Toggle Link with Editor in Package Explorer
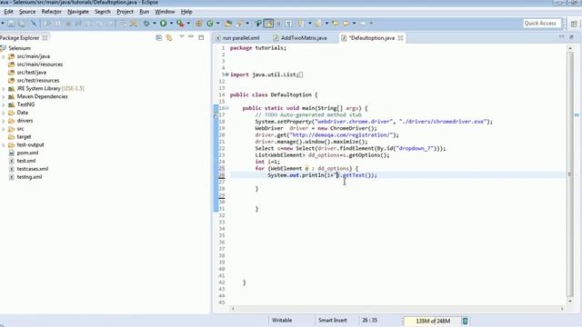The width and height of the screenshot is (582, 327). [169, 37]
